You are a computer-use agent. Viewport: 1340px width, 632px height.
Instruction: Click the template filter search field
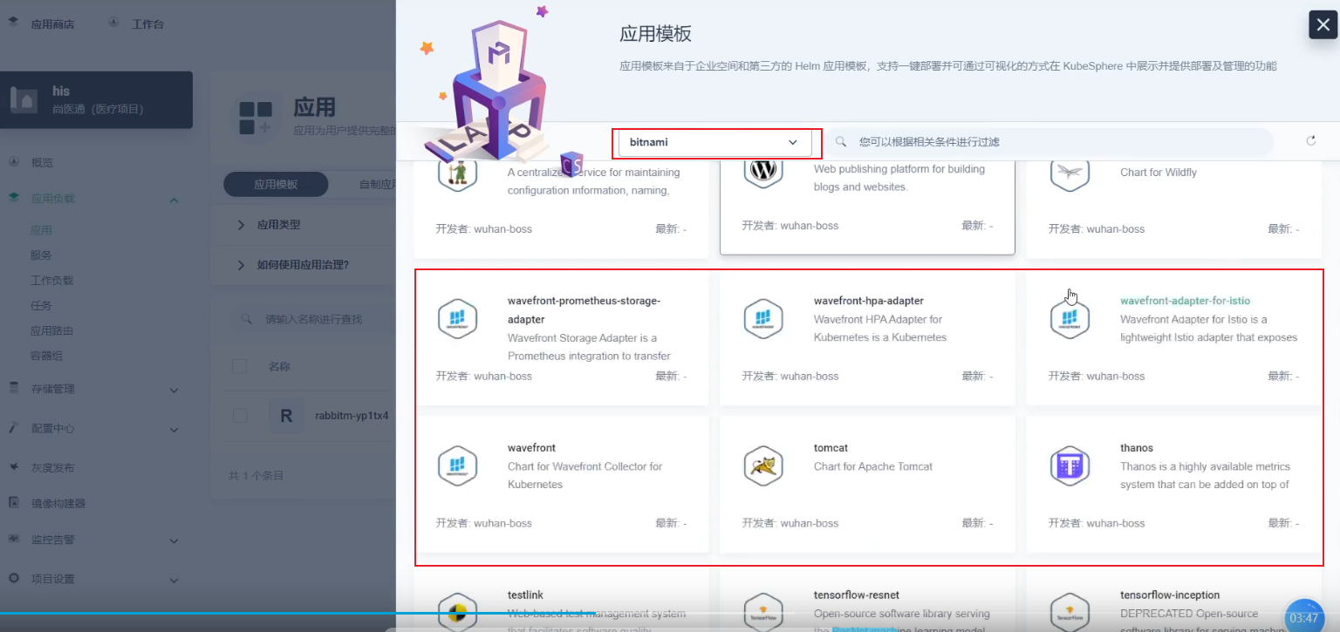click(1050, 142)
